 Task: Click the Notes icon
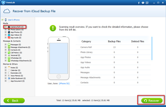click(9, 67)
